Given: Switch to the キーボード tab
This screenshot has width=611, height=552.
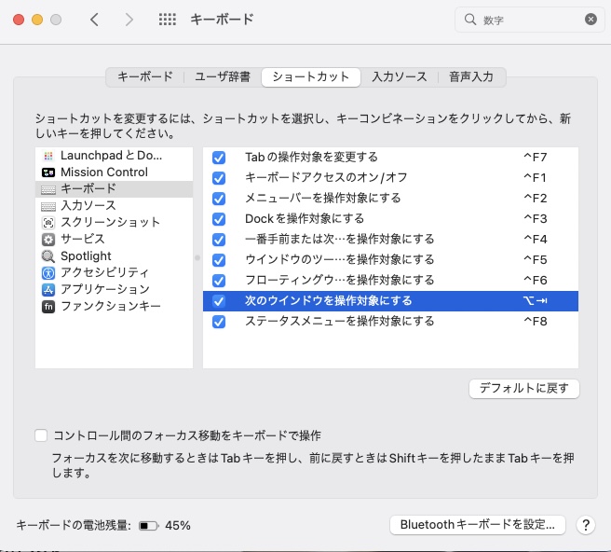Looking at the screenshot, I should (x=145, y=76).
